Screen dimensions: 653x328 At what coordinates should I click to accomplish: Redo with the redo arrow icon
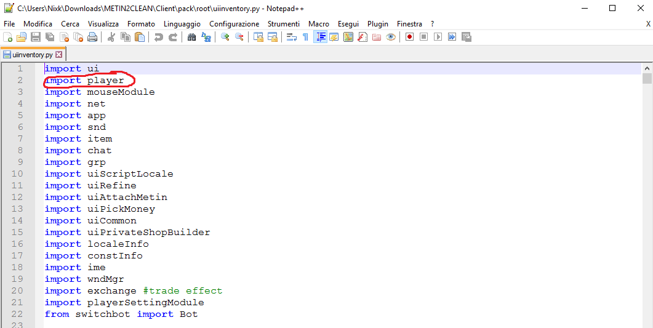pyautogui.click(x=173, y=37)
